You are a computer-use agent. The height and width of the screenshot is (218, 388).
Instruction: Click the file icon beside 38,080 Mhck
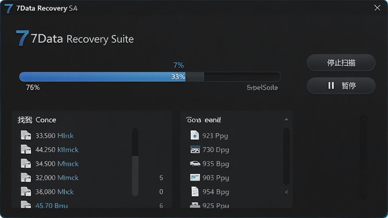click(26, 192)
